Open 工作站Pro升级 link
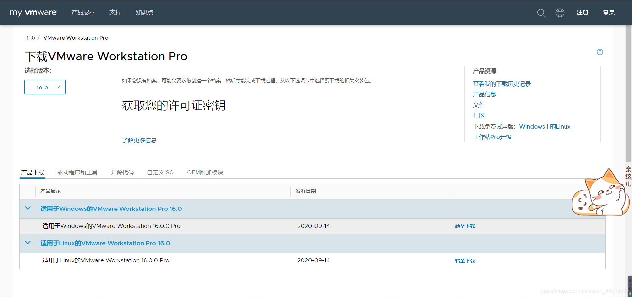The height and width of the screenshot is (297, 632). click(x=492, y=137)
